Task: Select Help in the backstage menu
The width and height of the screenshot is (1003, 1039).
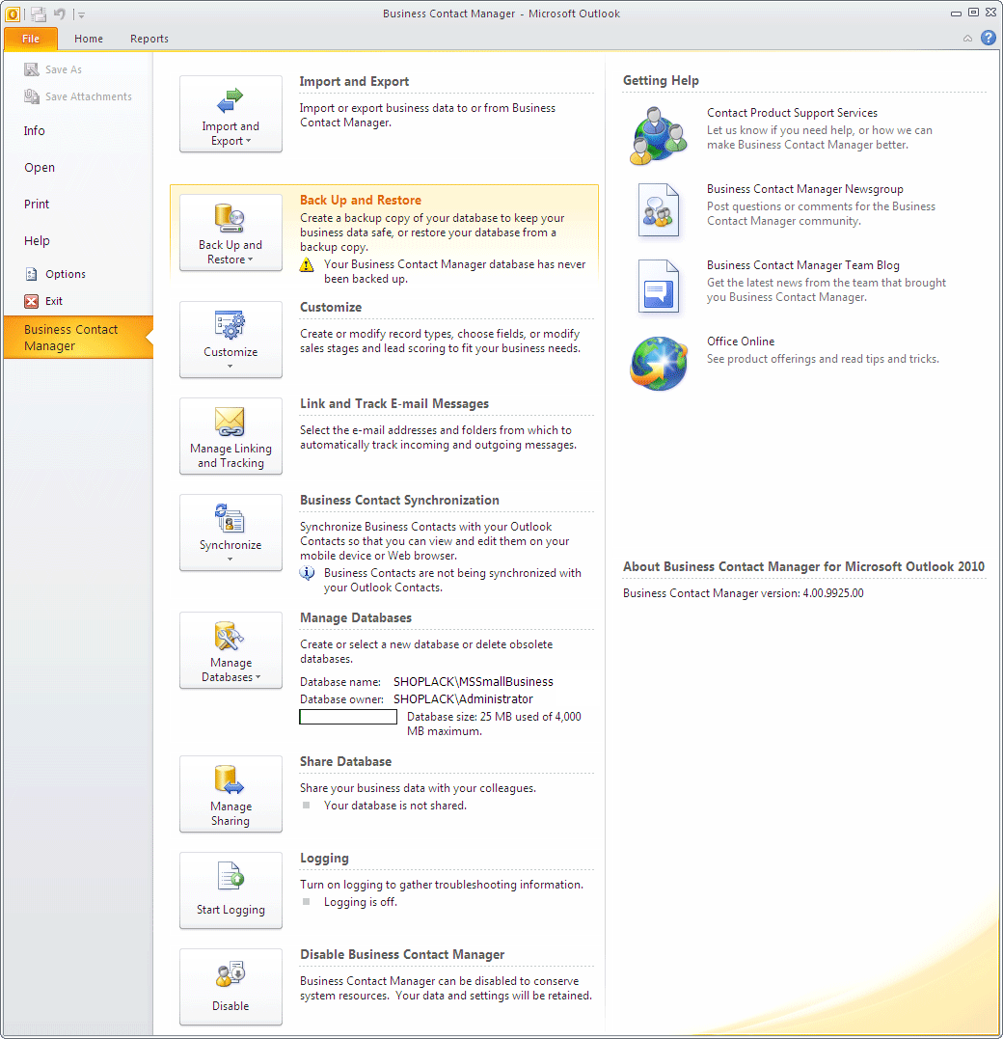Action: [x=37, y=240]
